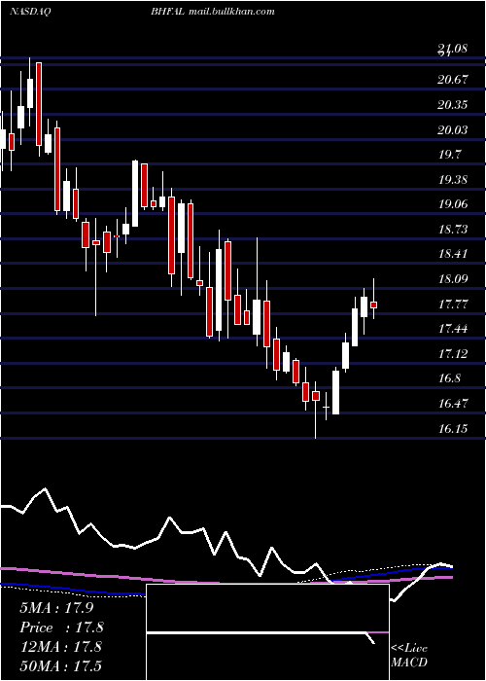This screenshot has height=681, width=486.
Task: Click the 12MA : 17.8 readout
Action: (x=60, y=647)
